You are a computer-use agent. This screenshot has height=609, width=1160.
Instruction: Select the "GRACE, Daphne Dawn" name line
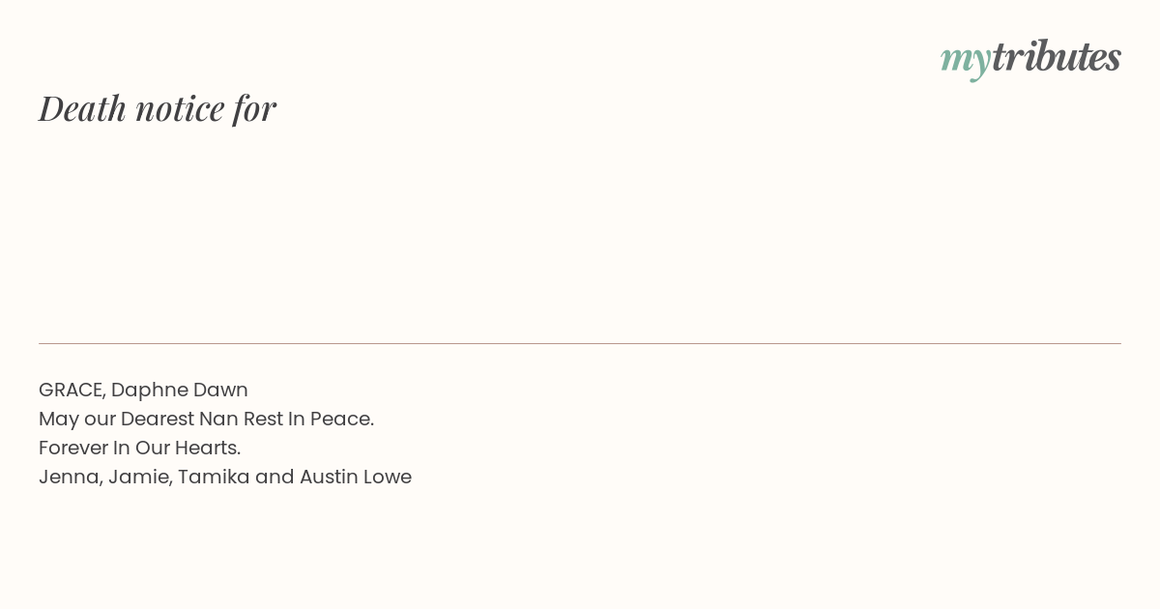pyautogui.click(x=143, y=390)
